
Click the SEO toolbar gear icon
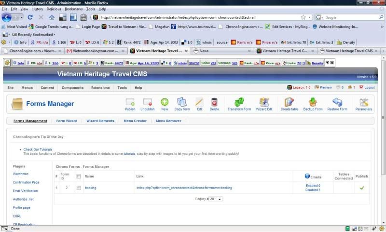[4, 42]
